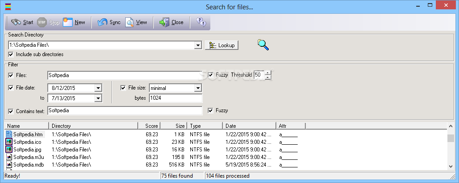Select Softpedia.m3u file icon
The image size is (459, 183).
9,157
